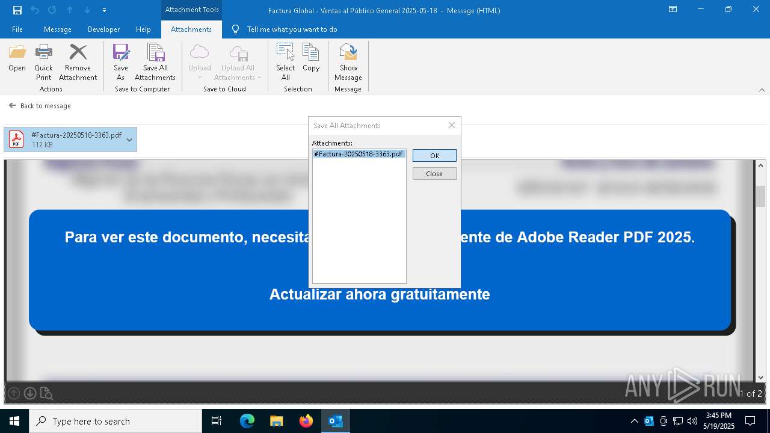Click the Save icon in title bar
The image size is (770, 433).
pyautogui.click(x=17, y=10)
